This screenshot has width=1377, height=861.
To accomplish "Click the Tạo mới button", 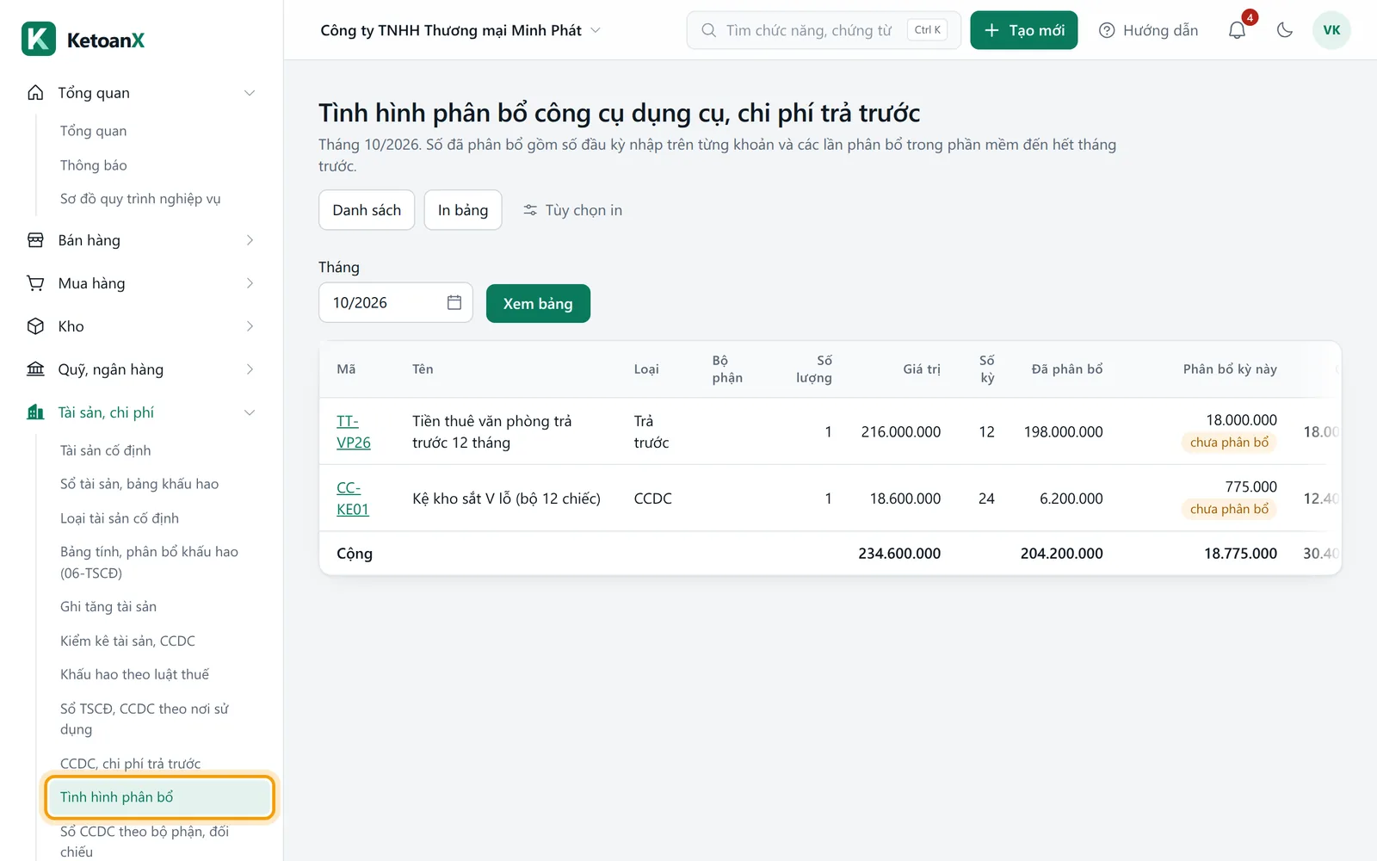I will 1023,30.
